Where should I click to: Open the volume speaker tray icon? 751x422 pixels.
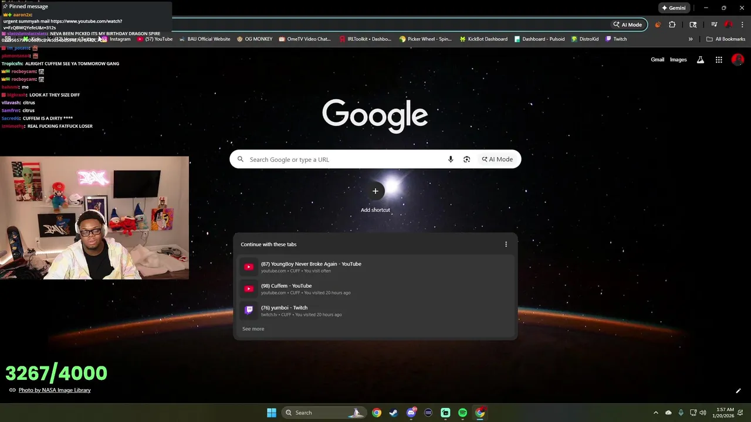pos(703,413)
